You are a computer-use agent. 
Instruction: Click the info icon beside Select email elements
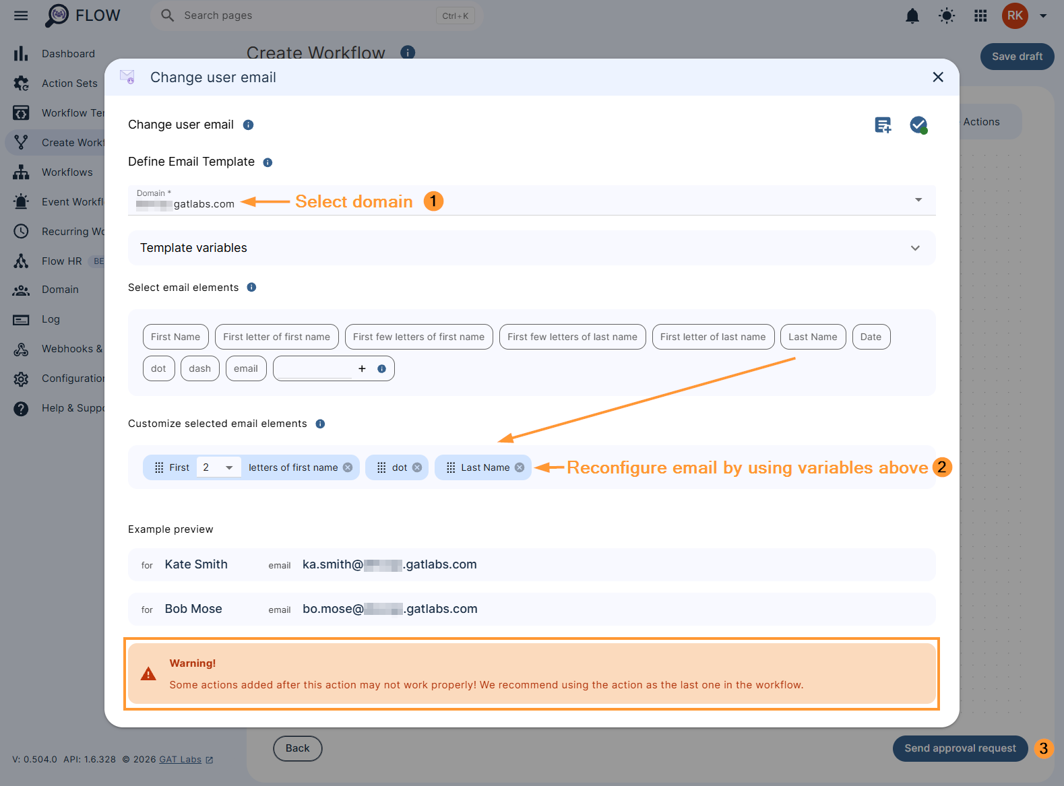click(x=251, y=287)
